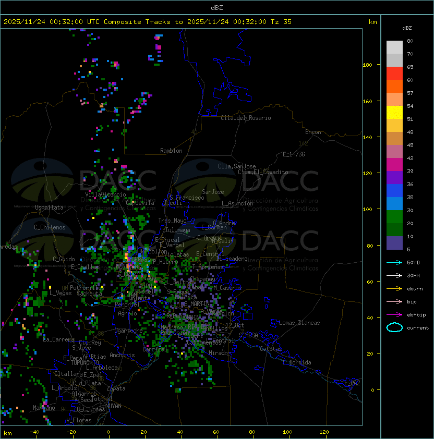The image size is (434, 439).
Task: Click the magenta eb+bip arrow symbol
Action: pyautogui.click(x=394, y=315)
